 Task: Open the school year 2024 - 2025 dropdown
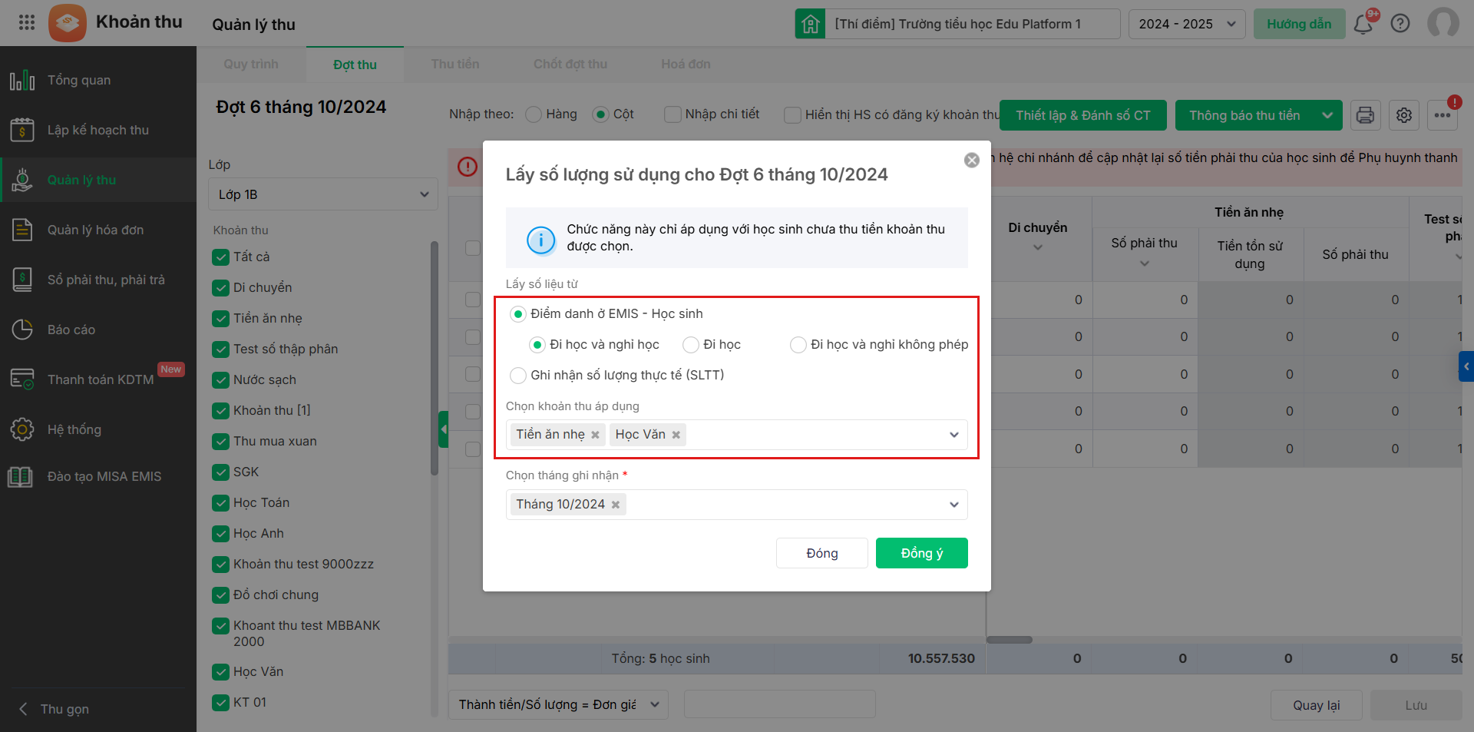[1186, 24]
